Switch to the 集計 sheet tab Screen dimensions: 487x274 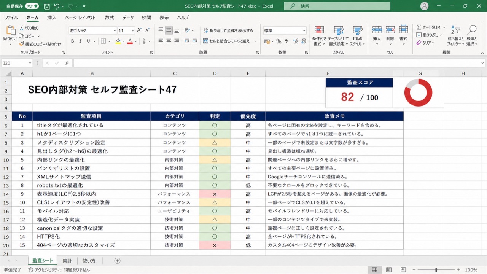tap(67, 261)
